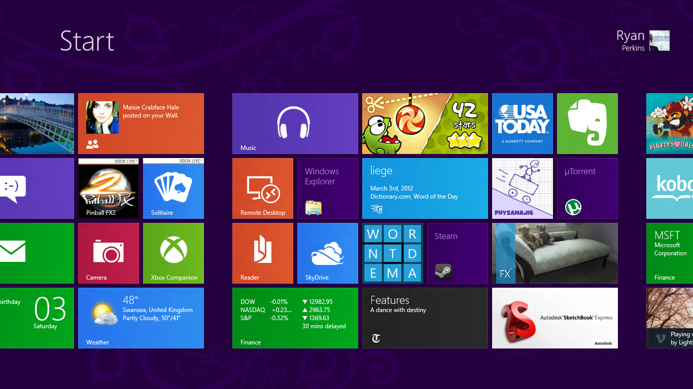693x389 pixels.
Task: Launch the Solitaire cards tile
Action: point(174,188)
